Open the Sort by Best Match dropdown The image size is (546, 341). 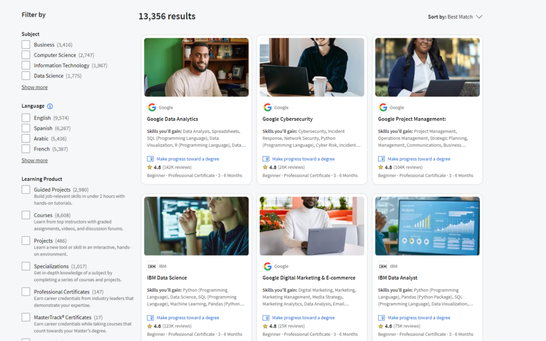455,17
